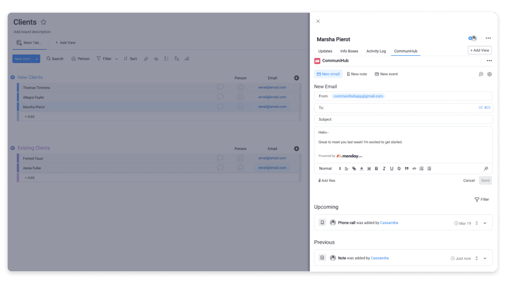This screenshot has width=505, height=284.
Task: Click + Add under Existing Clients
Action: click(x=29, y=177)
